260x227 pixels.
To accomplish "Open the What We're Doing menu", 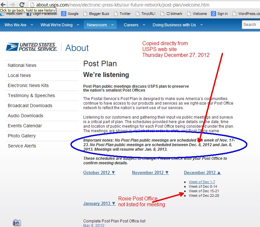I will (57, 25).
